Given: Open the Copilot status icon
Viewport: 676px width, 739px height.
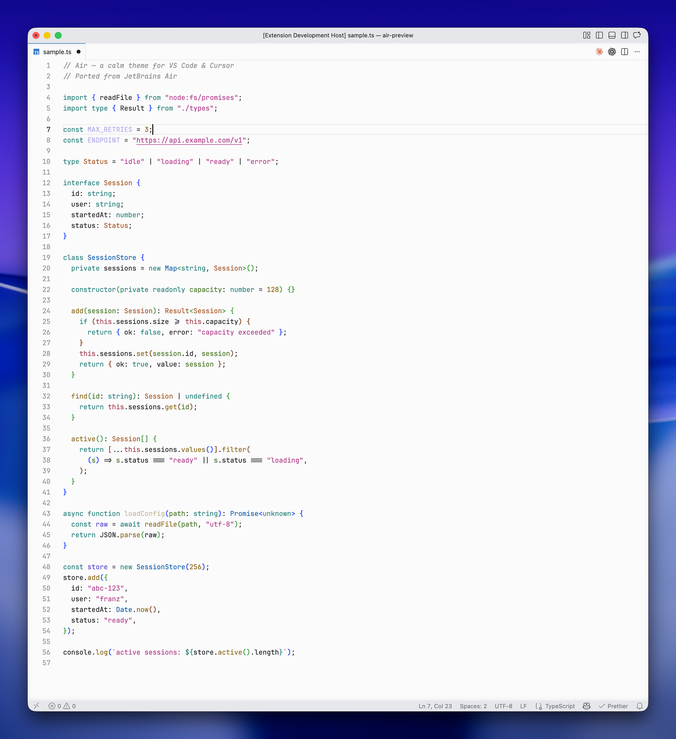Looking at the screenshot, I should tap(586, 706).
